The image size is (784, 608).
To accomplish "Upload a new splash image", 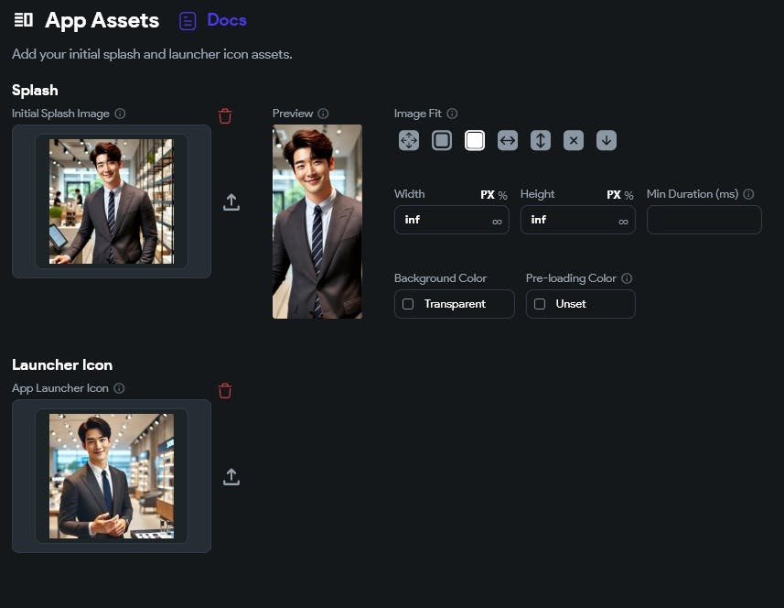I will [x=231, y=202].
